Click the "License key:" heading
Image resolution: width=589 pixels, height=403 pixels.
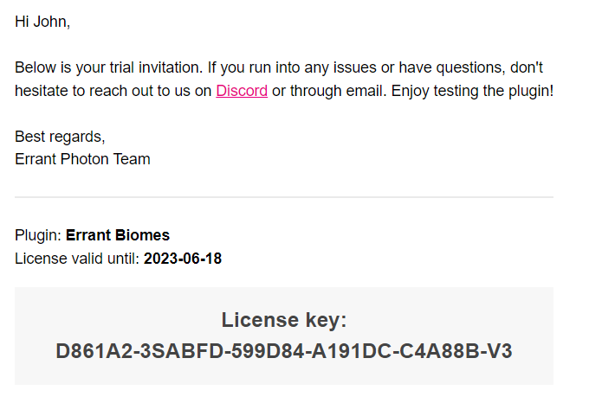[x=284, y=320]
